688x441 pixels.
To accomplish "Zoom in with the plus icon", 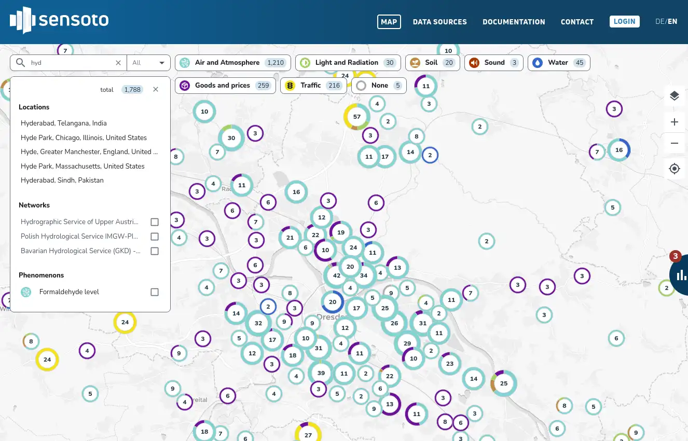I will pyautogui.click(x=674, y=122).
